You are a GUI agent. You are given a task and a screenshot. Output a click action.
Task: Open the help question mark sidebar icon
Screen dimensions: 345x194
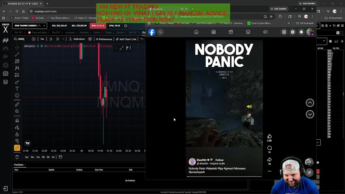pyautogui.click(x=5, y=82)
